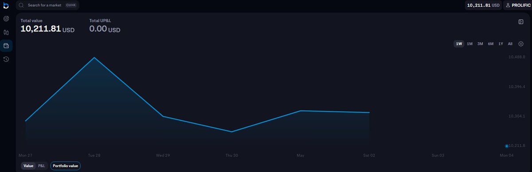Click the 10,488.8 axis label
532x172 pixels.
516,57
